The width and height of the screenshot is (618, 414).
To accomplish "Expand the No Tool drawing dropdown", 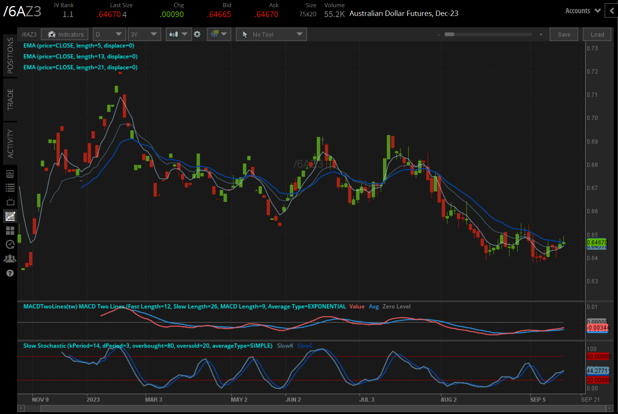I will pos(271,34).
